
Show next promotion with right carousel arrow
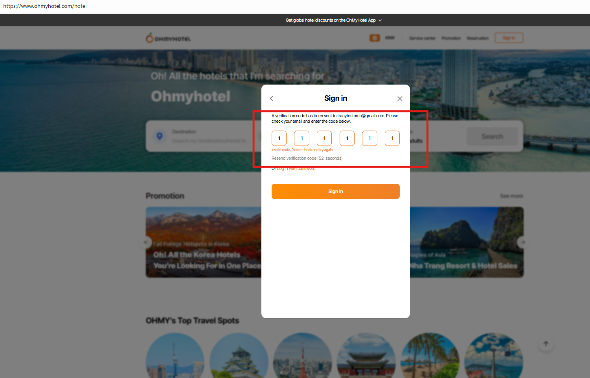[x=523, y=242]
